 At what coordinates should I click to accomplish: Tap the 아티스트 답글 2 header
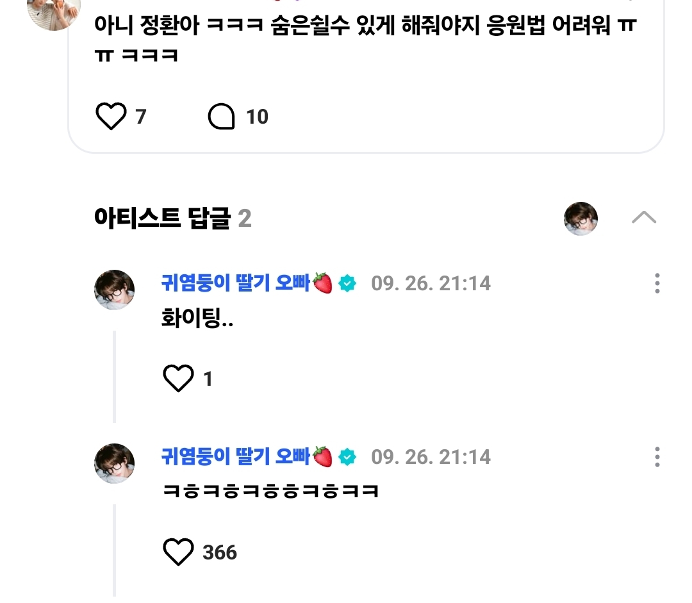173,219
